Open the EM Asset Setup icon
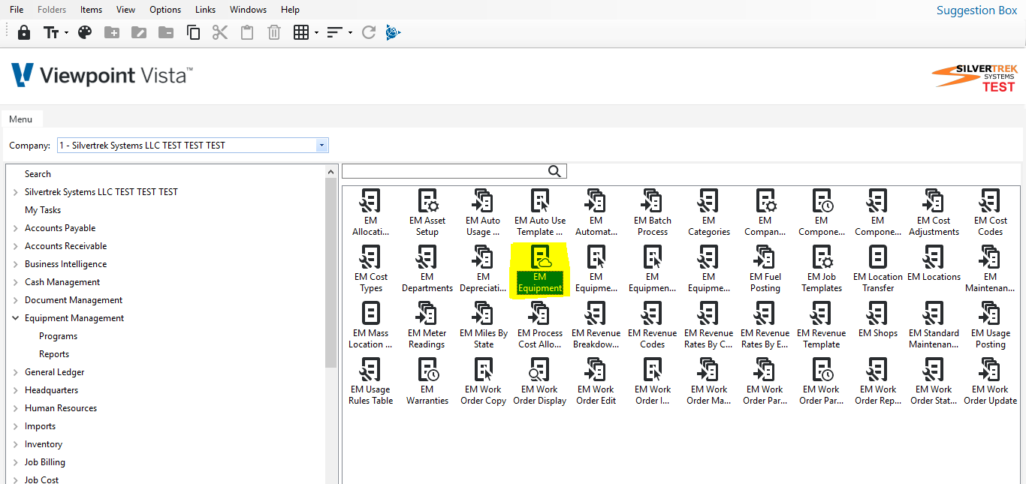This screenshot has width=1026, height=484. (x=427, y=213)
